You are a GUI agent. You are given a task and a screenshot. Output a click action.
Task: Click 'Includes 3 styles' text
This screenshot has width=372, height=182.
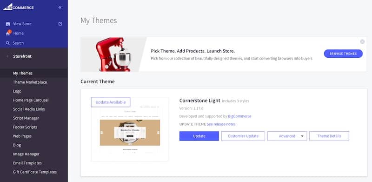235,101
